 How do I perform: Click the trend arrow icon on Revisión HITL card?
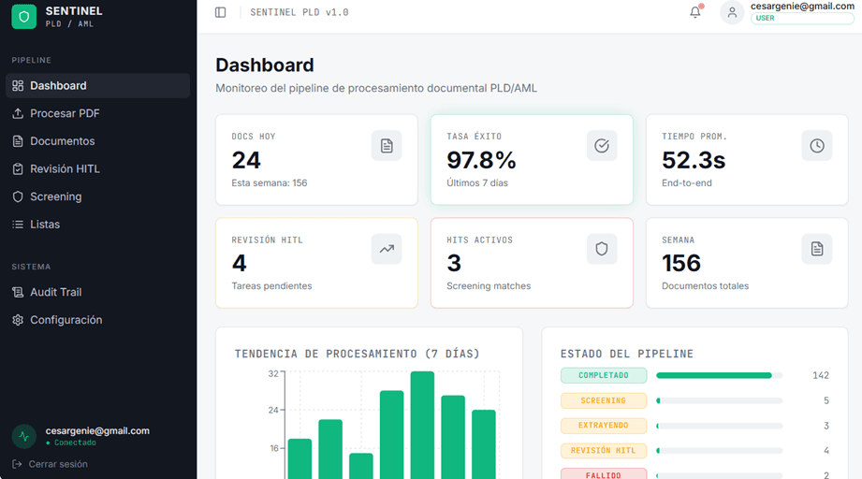(x=387, y=249)
